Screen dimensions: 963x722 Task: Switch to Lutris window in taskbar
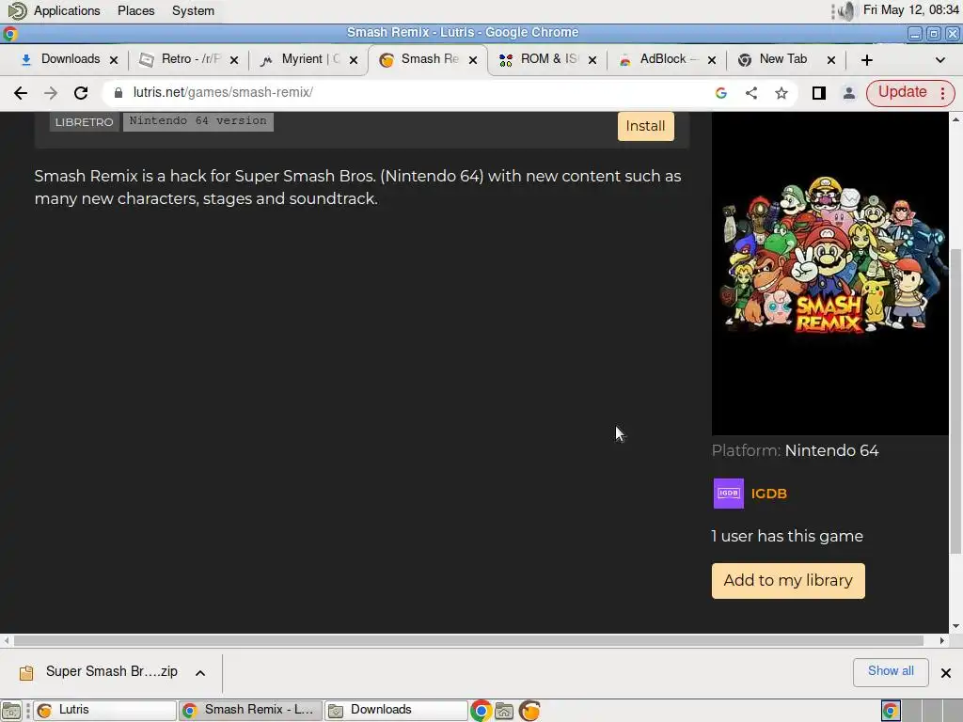(104, 711)
